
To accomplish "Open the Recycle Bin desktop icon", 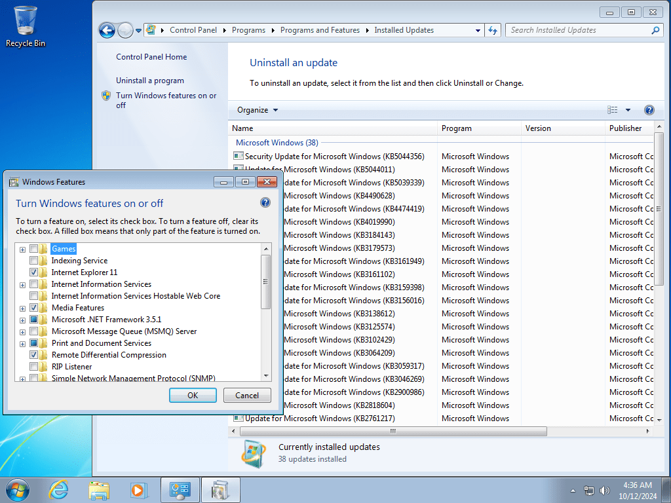I will tap(26, 26).
